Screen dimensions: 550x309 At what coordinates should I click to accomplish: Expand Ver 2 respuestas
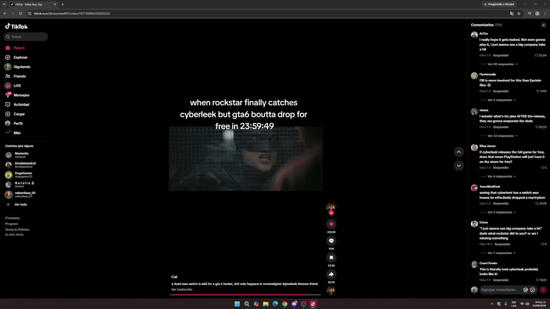501,212
